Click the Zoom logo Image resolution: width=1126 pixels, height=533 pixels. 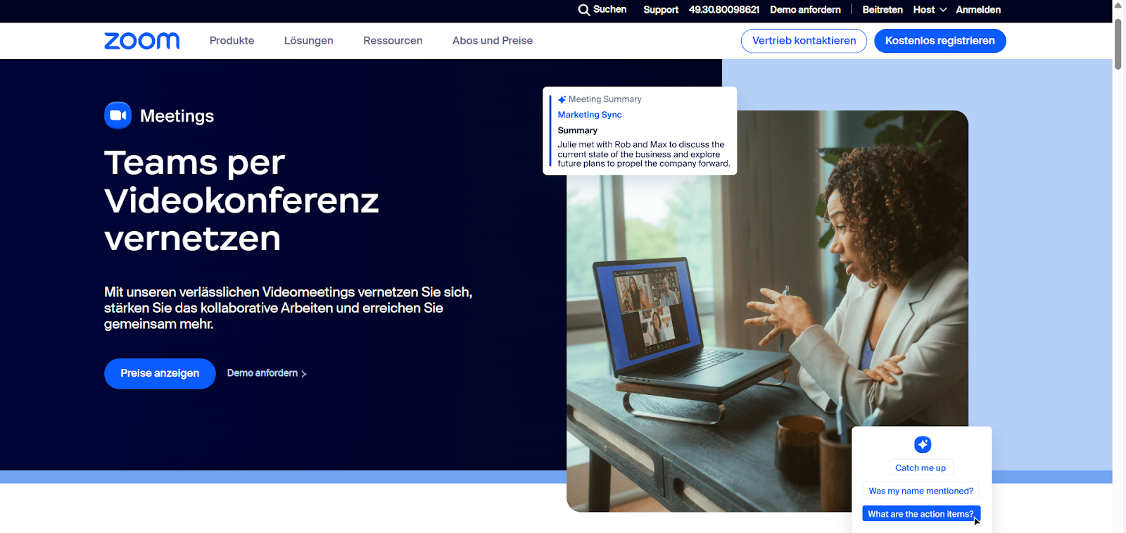click(x=141, y=41)
